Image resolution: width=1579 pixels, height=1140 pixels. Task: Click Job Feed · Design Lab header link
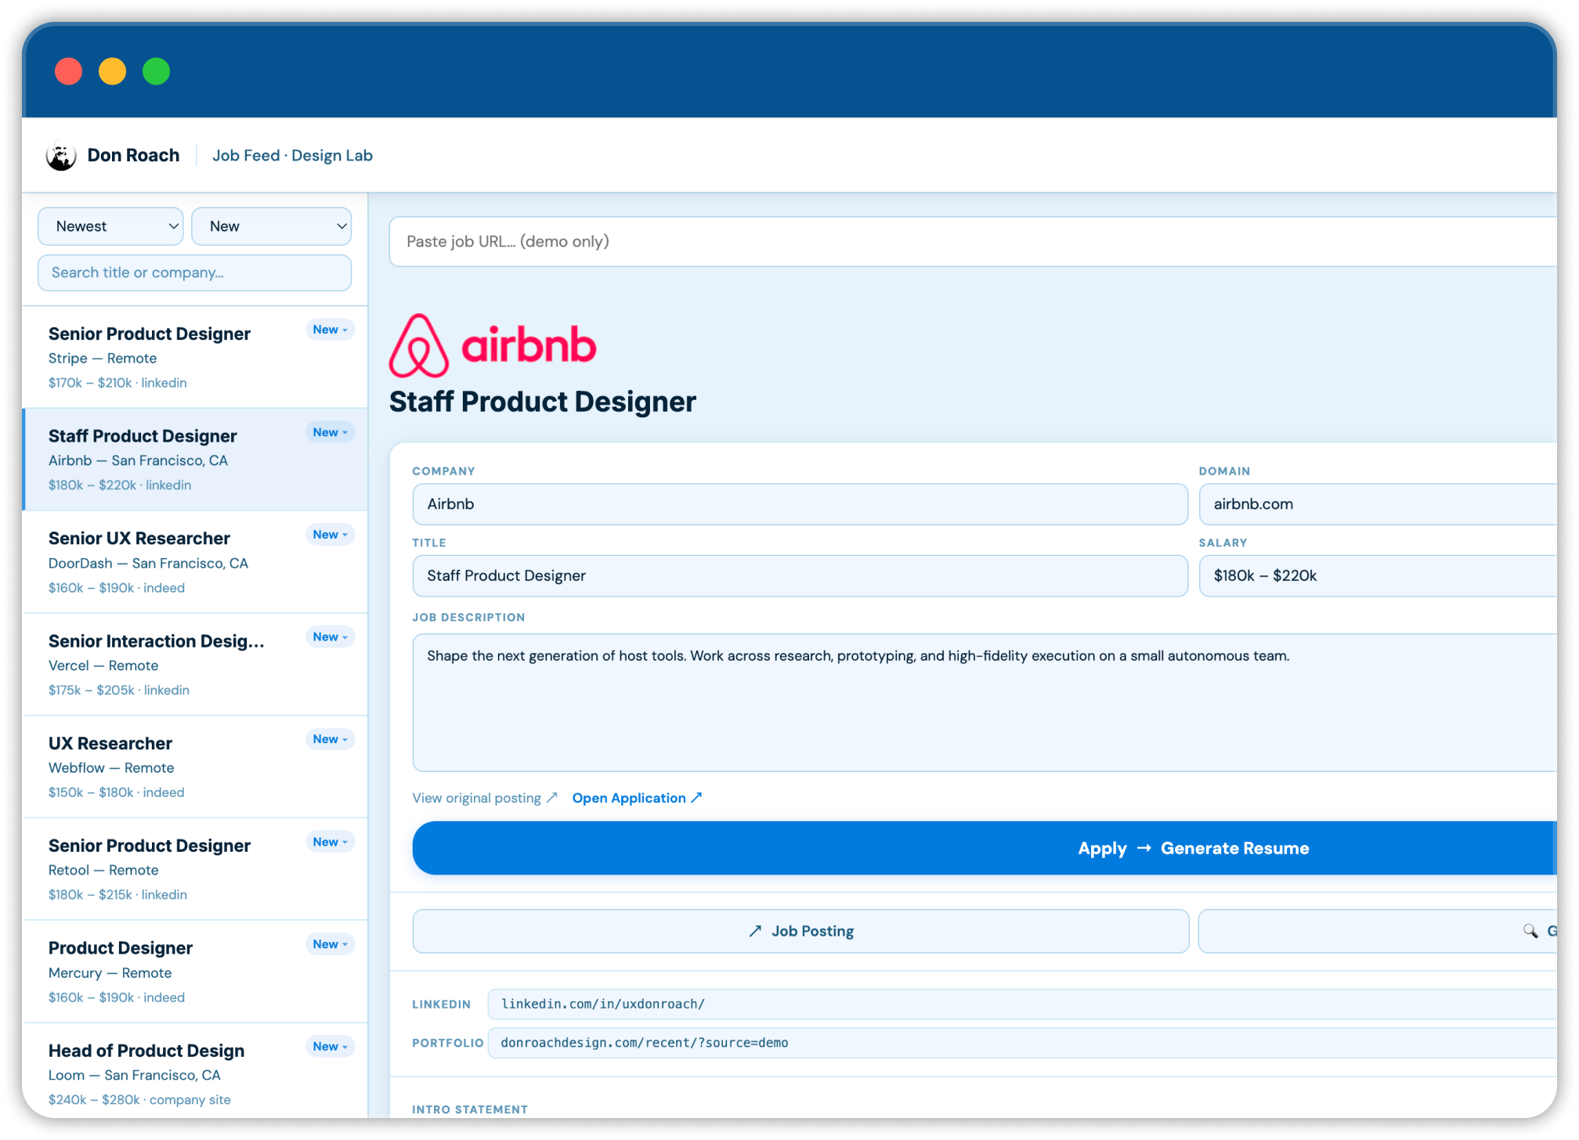pos(292,156)
